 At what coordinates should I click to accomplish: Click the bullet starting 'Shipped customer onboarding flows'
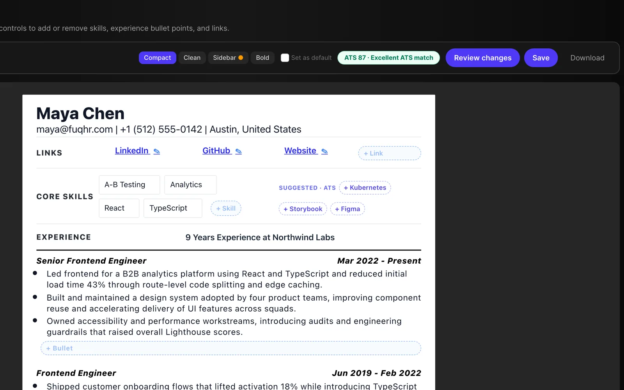point(232,386)
